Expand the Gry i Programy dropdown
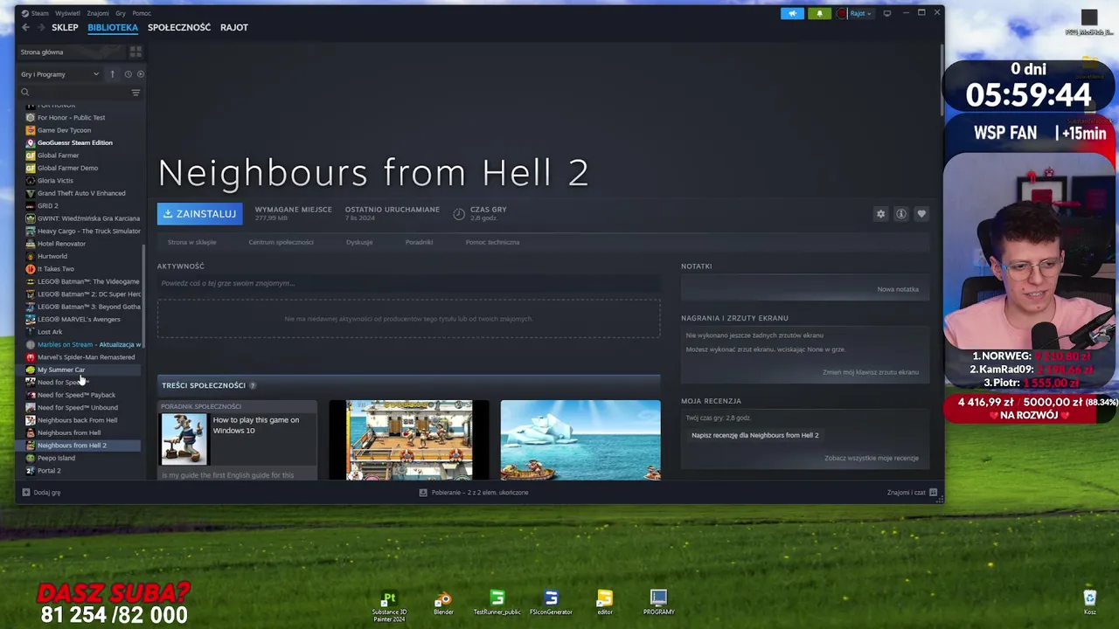Viewport: 1119px width, 629px height. [59, 74]
